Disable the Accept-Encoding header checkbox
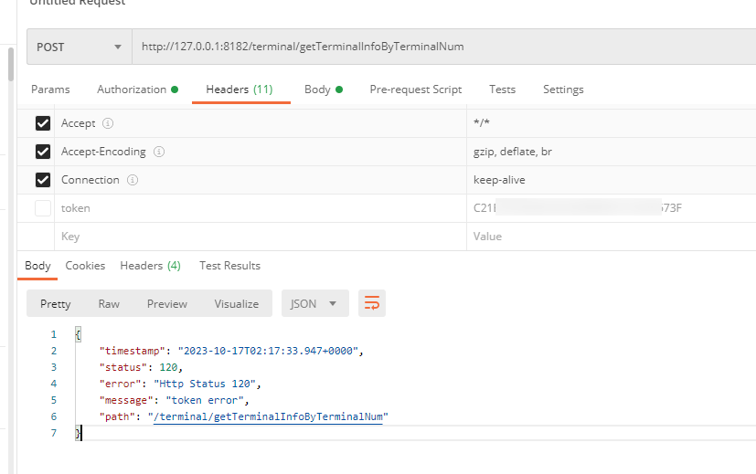 tap(43, 152)
